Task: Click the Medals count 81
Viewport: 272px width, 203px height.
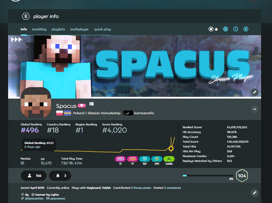Action: coord(22,163)
